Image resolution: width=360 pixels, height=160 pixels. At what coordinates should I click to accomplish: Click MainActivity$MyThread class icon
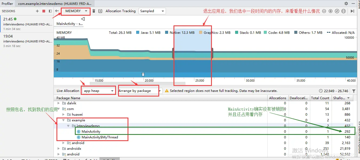[79, 137]
